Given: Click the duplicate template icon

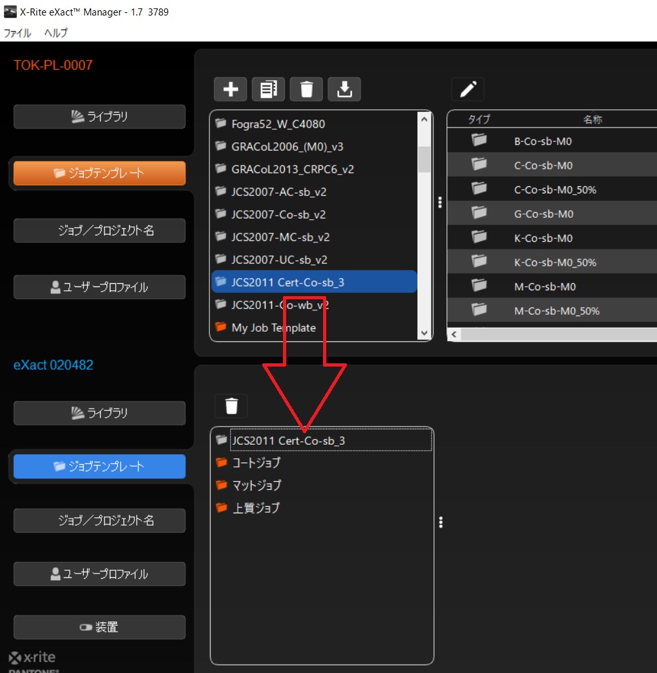Looking at the screenshot, I should [x=268, y=89].
